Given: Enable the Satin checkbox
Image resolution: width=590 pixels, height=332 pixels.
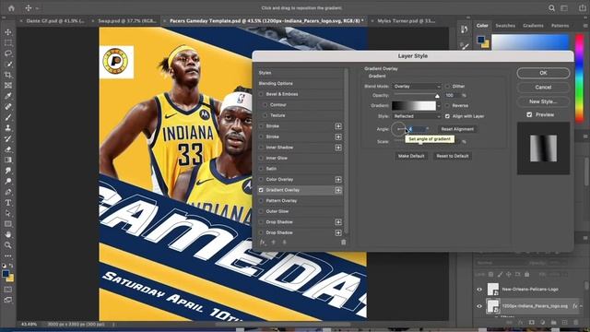Looking at the screenshot, I should click(261, 169).
